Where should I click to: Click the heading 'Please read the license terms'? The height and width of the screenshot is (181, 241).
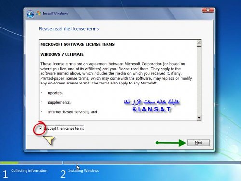point(68,29)
